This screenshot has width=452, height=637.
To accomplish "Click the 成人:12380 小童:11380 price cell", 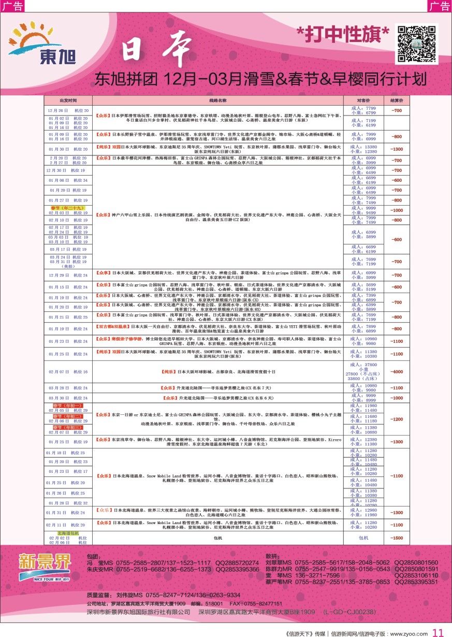I will 363,441.
